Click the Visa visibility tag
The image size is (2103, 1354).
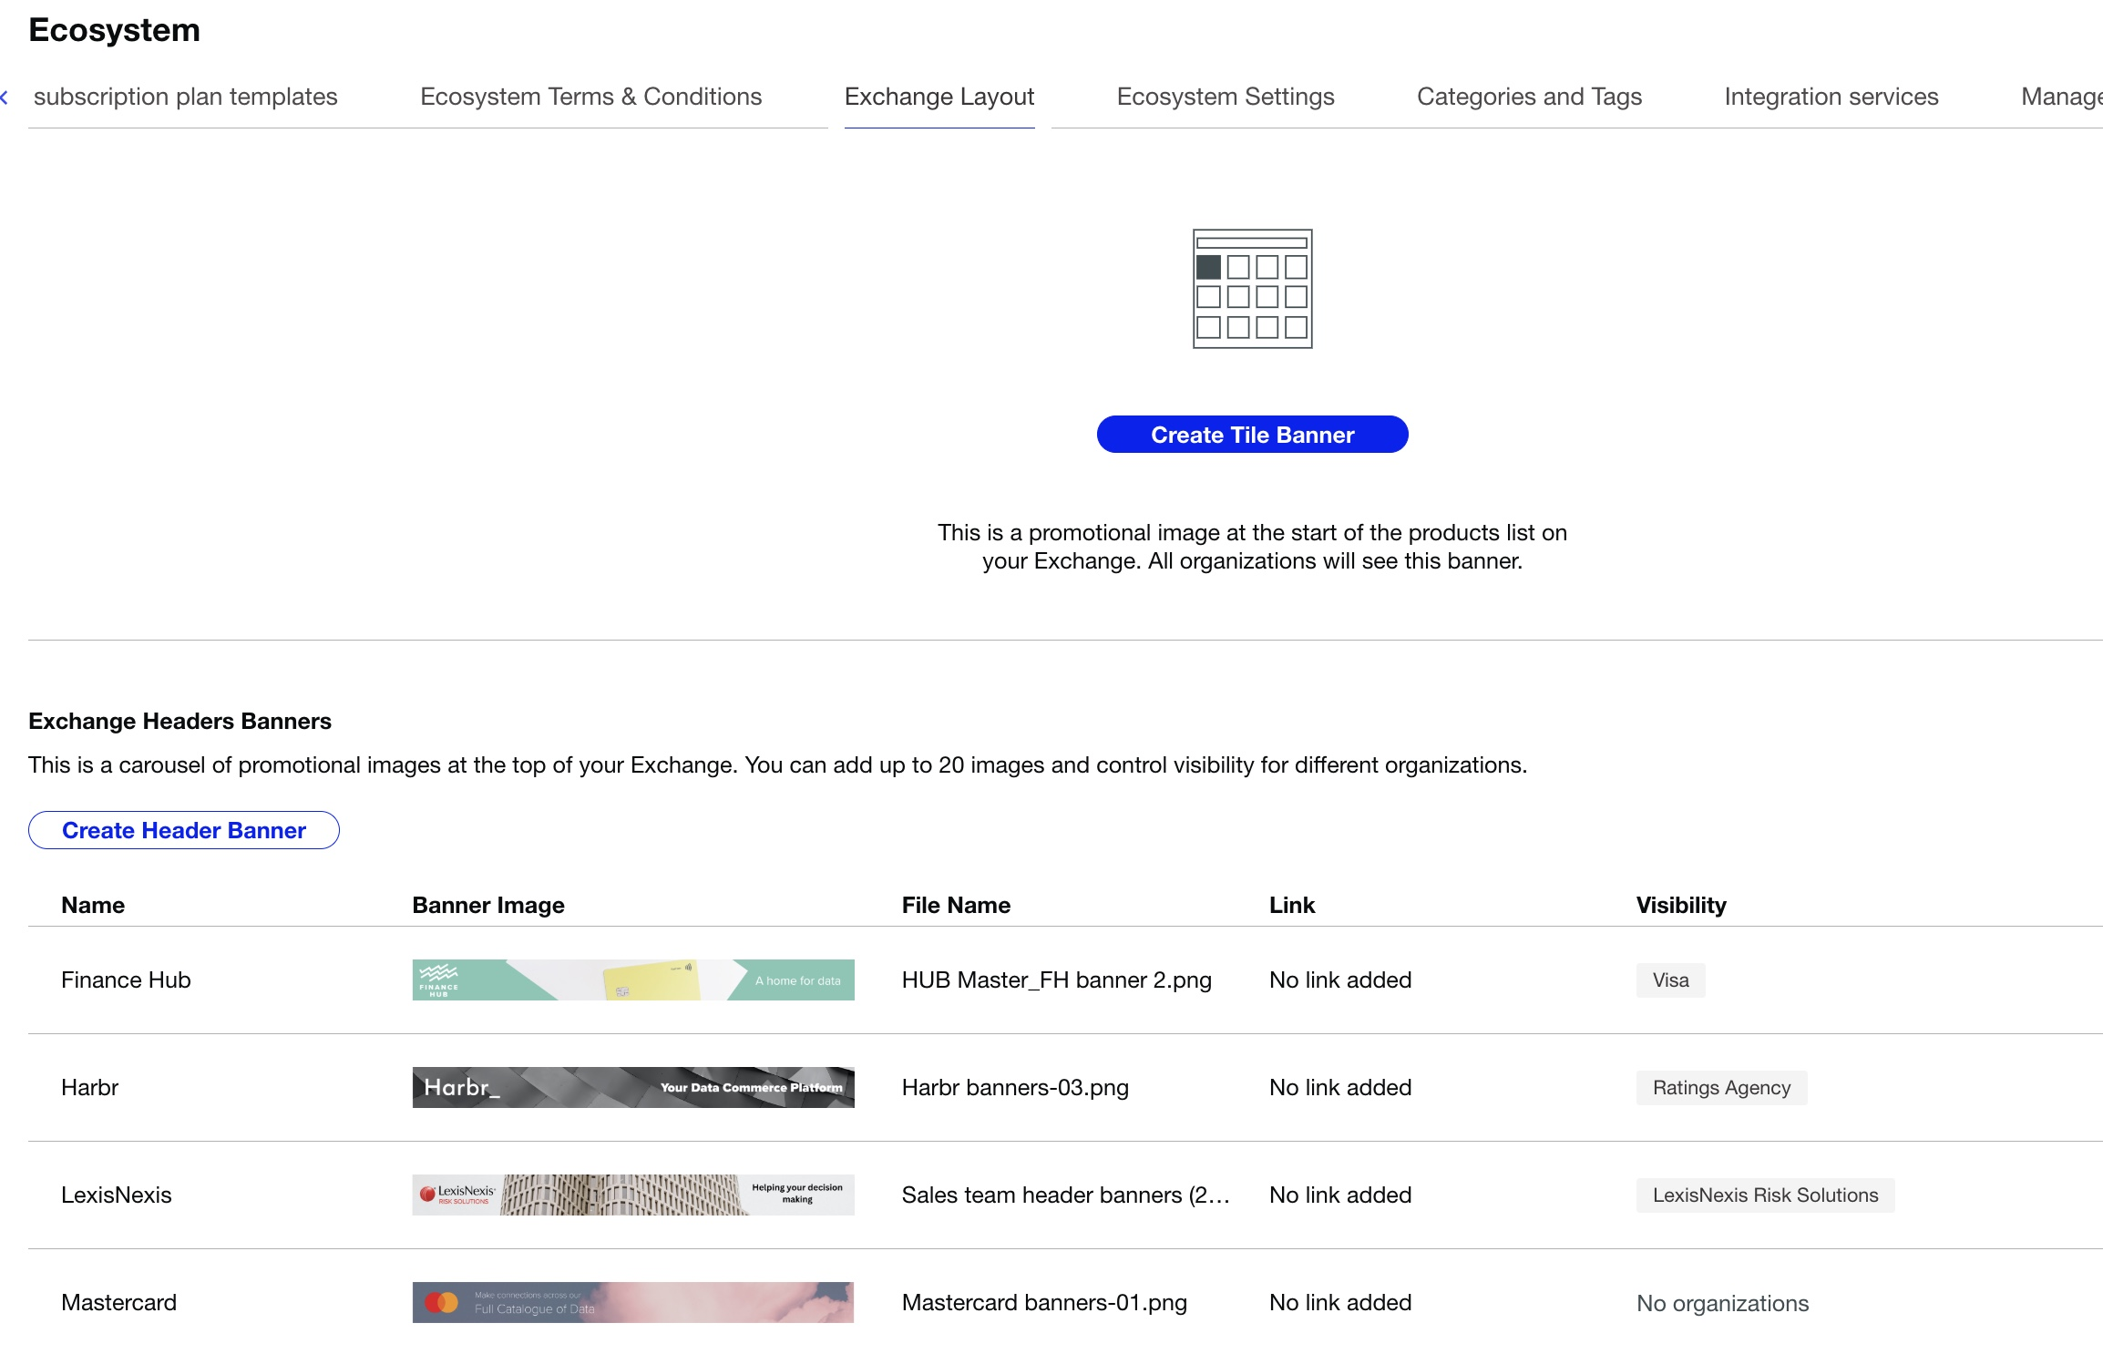1669,980
